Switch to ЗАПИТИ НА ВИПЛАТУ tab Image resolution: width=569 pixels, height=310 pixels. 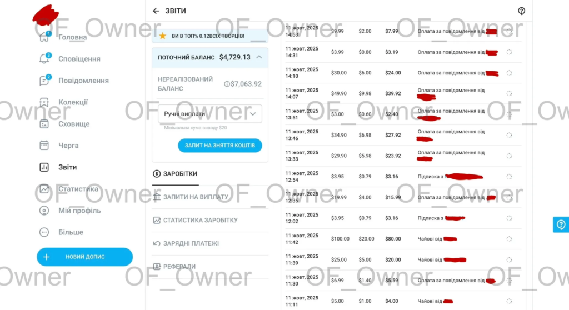point(196,197)
